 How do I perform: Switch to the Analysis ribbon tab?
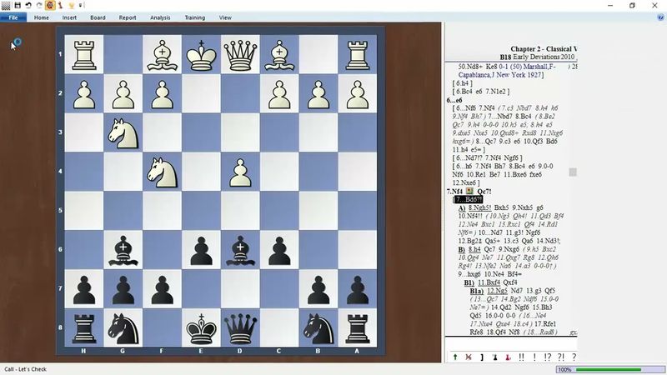pos(160,17)
